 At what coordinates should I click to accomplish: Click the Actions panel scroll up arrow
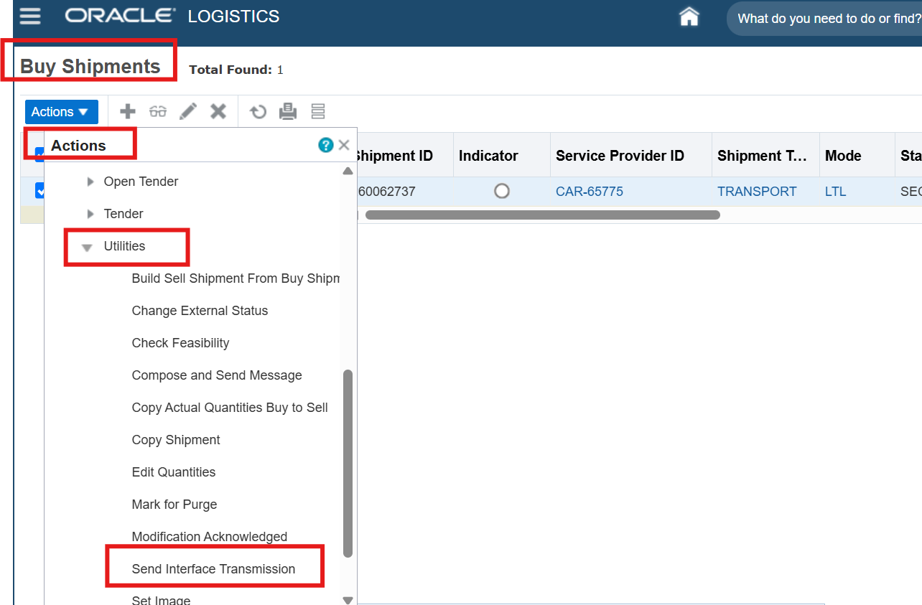(x=348, y=171)
